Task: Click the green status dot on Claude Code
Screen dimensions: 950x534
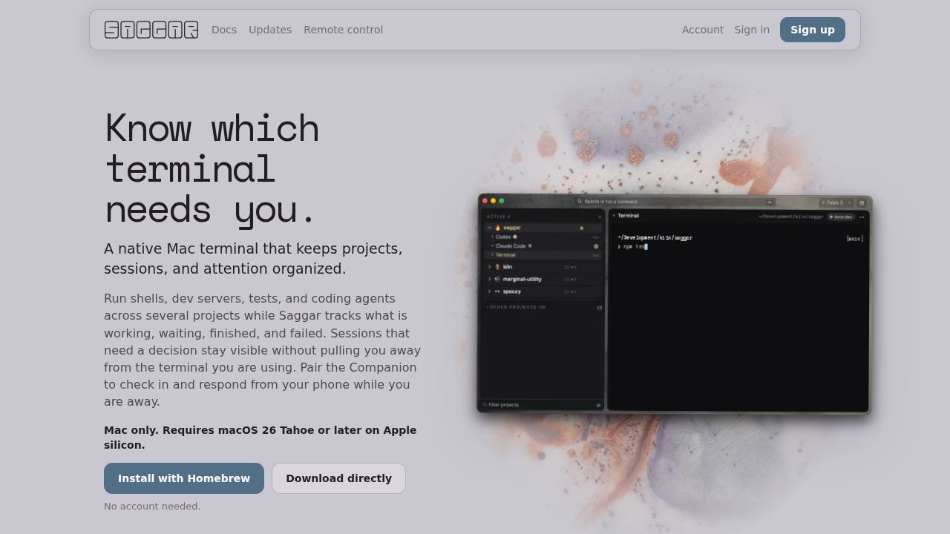Action: pos(596,246)
